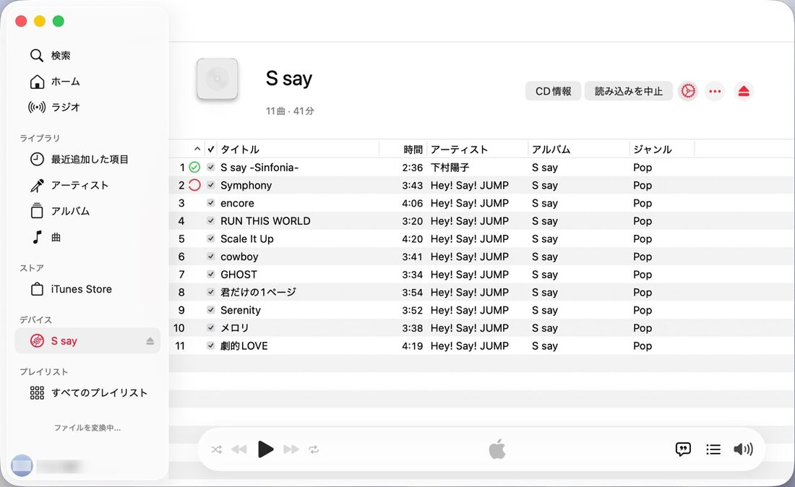Click the importing progress circle on Symphony
This screenshot has width=795, height=487.
194,185
